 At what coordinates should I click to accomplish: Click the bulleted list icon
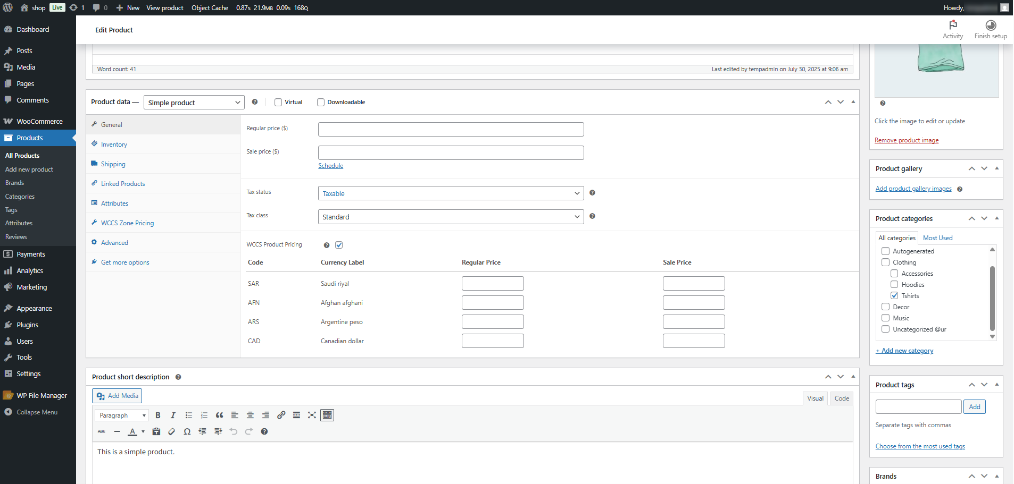point(188,415)
